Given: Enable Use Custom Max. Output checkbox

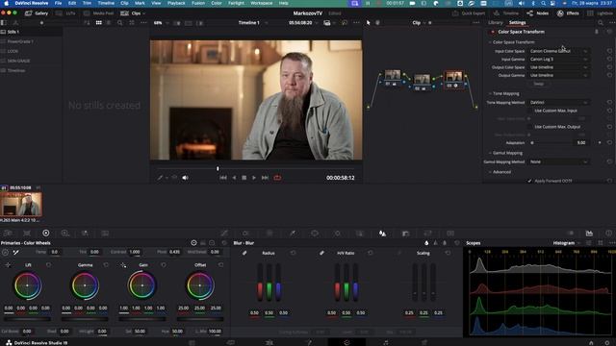Looking at the screenshot, I should 530,127.
